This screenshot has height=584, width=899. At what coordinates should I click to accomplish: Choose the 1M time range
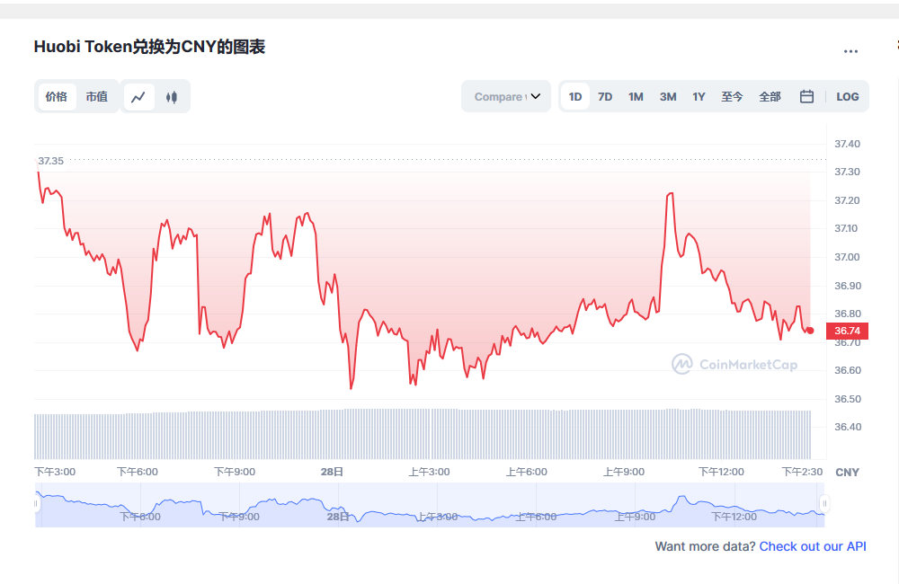[636, 97]
